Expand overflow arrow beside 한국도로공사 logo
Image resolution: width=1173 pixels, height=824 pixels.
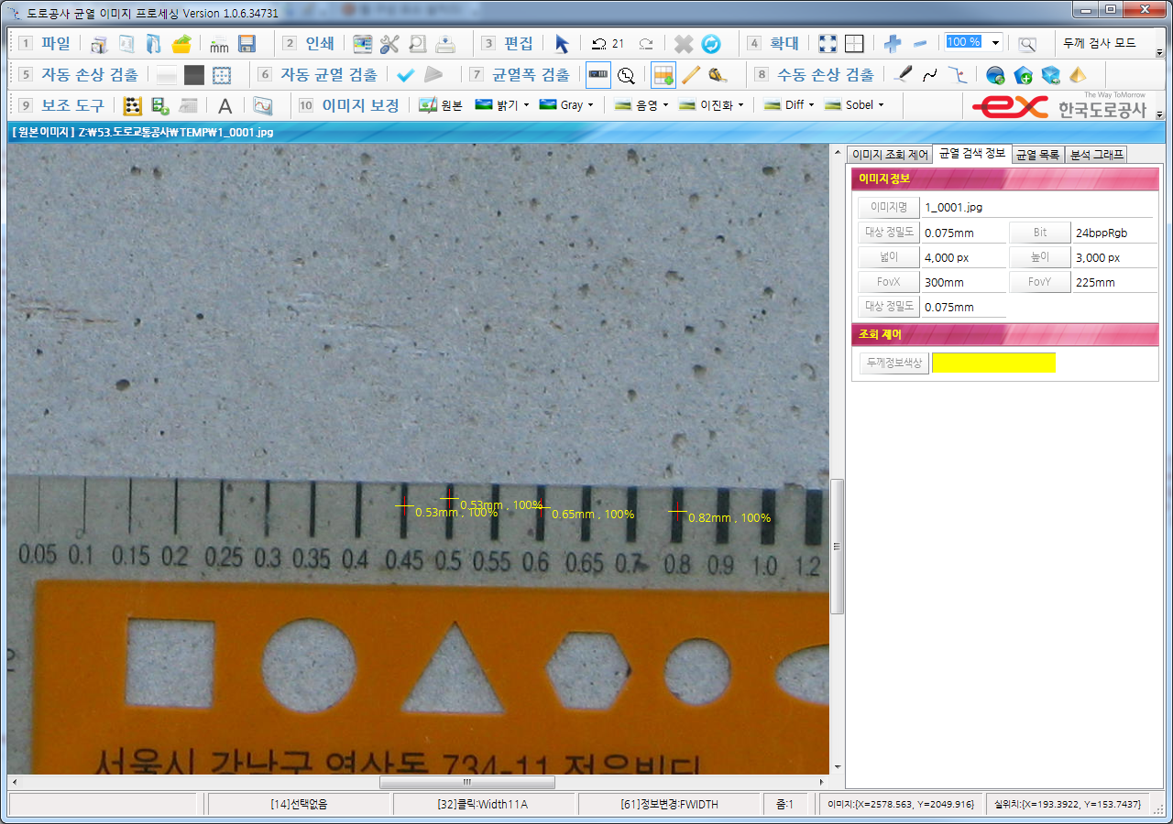pyautogui.click(x=1159, y=115)
